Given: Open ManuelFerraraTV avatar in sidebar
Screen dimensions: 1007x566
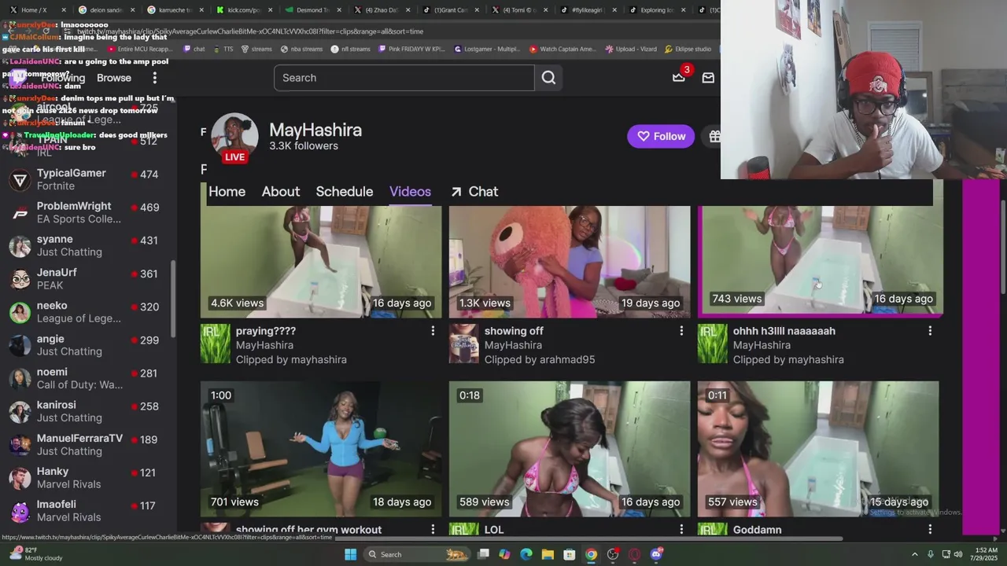Looking at the screenshot, I should (x=20, y=445).
